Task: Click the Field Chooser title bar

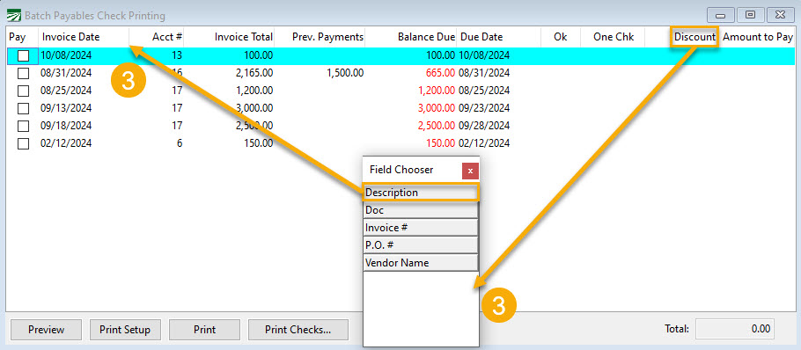Action: click(412, 170)
